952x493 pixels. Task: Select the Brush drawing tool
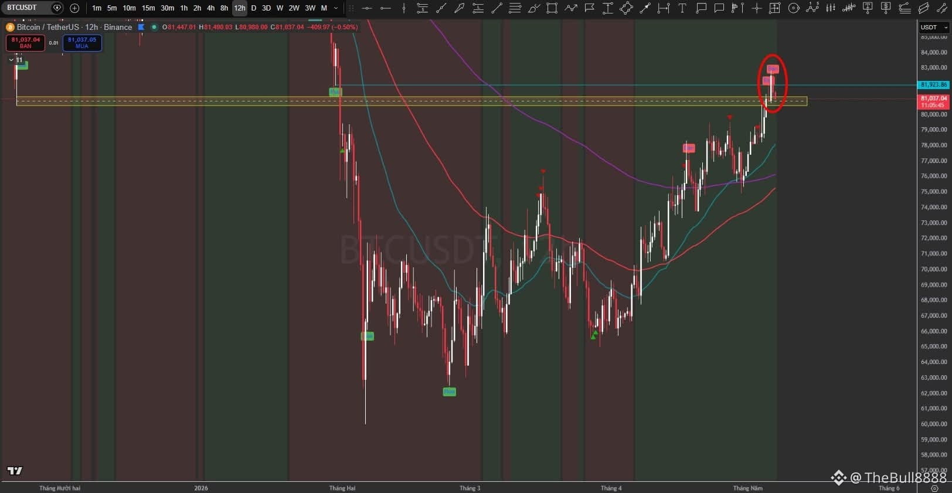coord(533,8)
